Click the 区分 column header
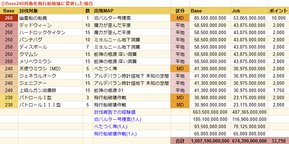This screenshot has height=144, width=289. coord(180,11)
